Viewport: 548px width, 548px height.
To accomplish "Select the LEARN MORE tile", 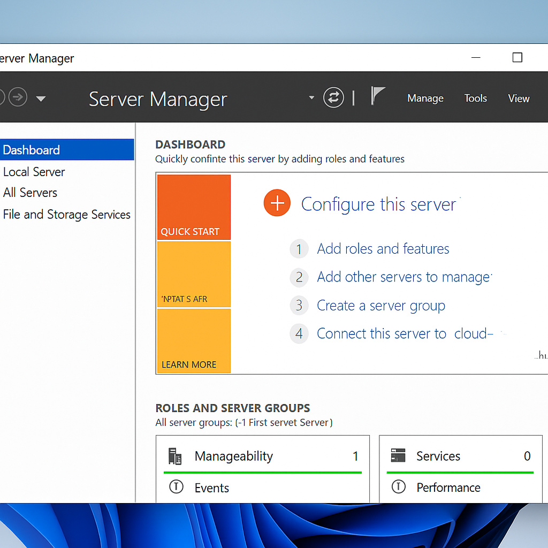I will (x=194, y=341).
